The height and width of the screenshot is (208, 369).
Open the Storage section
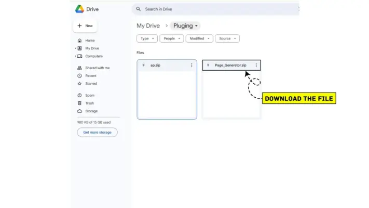(x=91, y=111)
